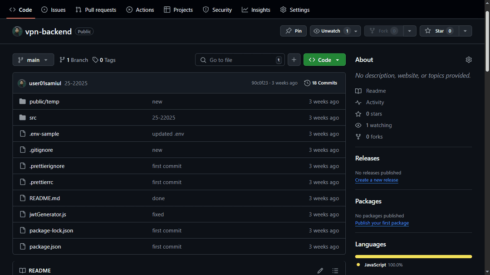Open repository Settings tab
The image size is (490, 275).
pyautogui.click(x=295, y=10)
